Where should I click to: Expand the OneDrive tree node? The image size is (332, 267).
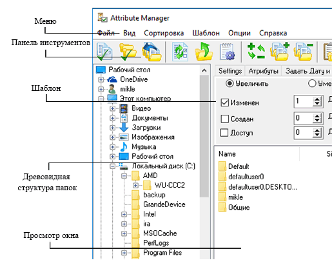(101, 79)
